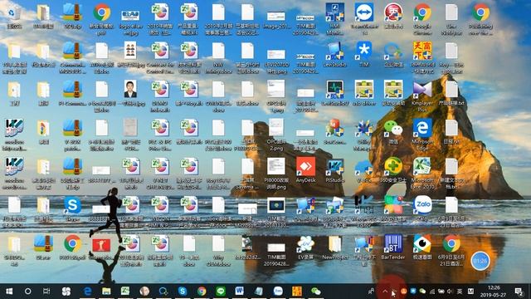Click the volume speaker icon in the tray
This screenshot has width=531, height=299.
point(450,292)
